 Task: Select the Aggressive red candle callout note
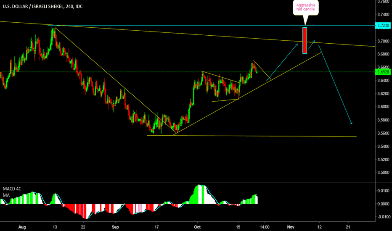pos(305,8)
